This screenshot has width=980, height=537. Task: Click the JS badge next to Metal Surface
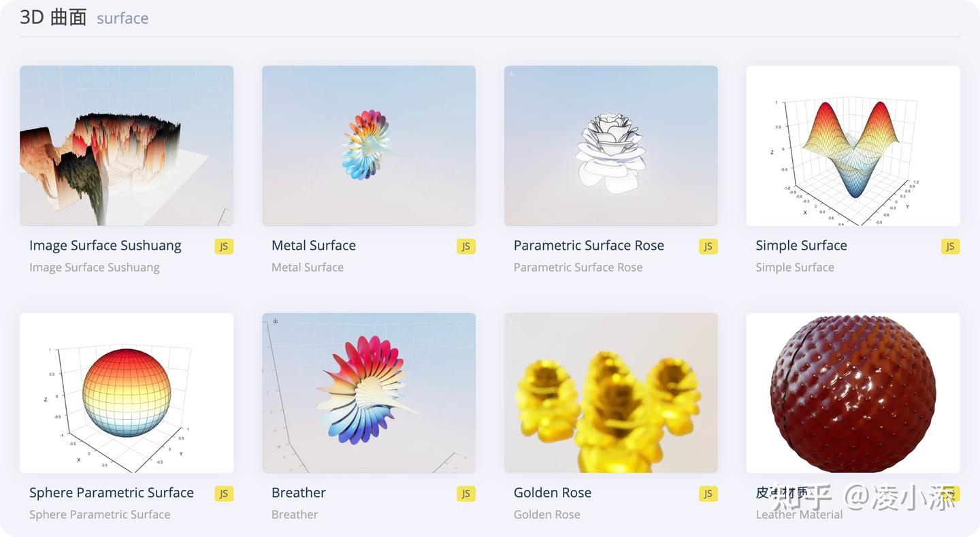pos(466,246)
